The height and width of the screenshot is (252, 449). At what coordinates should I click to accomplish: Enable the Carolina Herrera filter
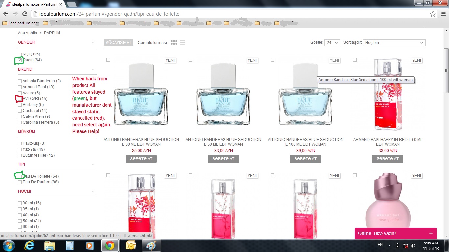(20, 122)
